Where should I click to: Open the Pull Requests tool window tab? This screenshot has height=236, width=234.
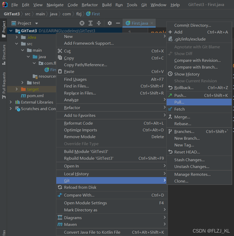(x=4, y=85)
